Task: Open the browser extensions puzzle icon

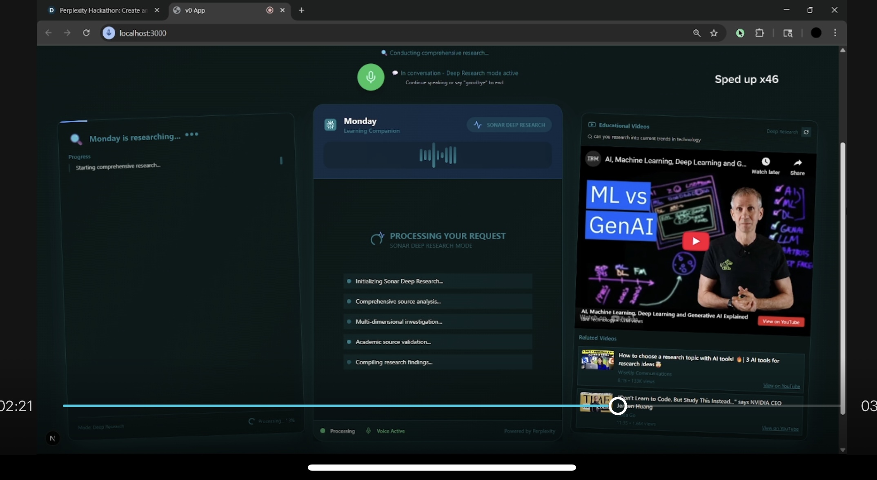Action: pos(759,33)
